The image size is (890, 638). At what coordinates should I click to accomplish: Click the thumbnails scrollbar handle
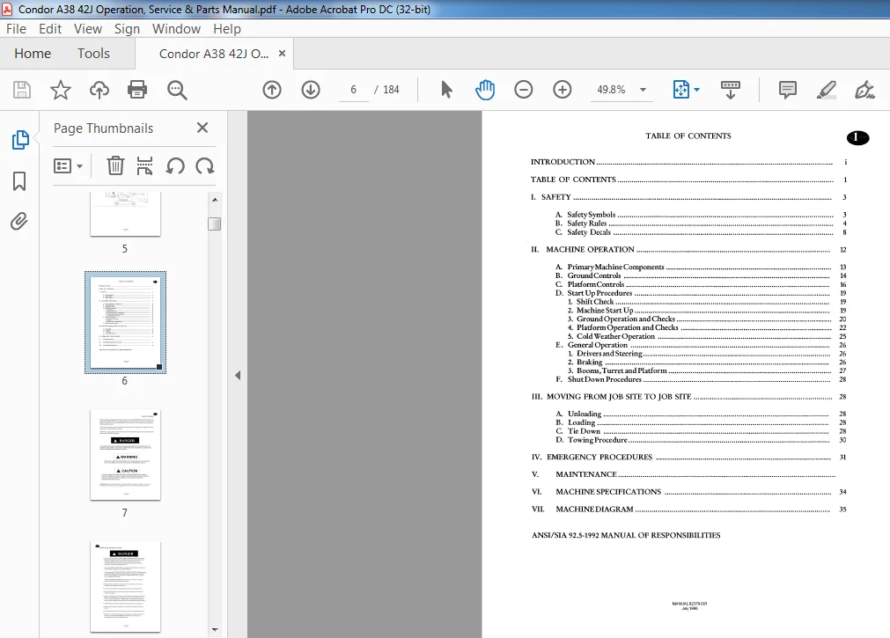tap(215, 224)
